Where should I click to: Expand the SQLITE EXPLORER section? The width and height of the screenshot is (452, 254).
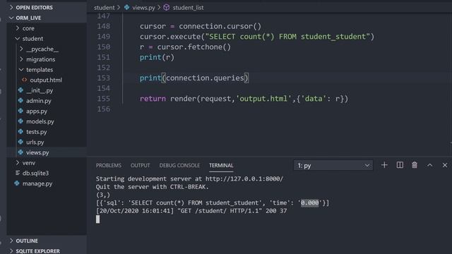click(x=47, y=251)
